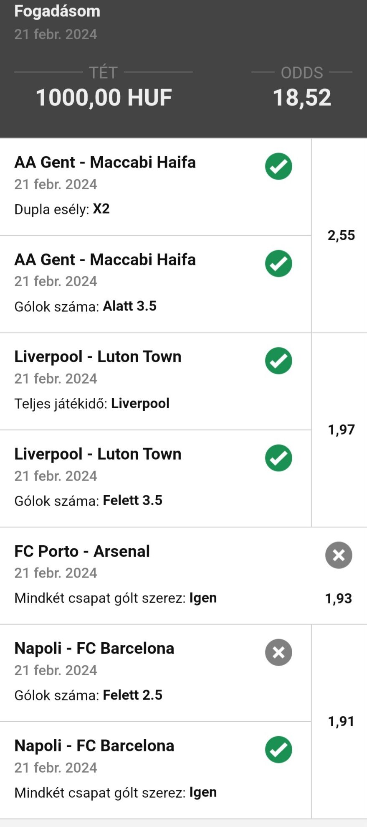Viewport: 367px width, 827px height.
Task: Click green check for Gent Alatt 3.5 bet
Action: pyautogui.click(x=278, y=264)
